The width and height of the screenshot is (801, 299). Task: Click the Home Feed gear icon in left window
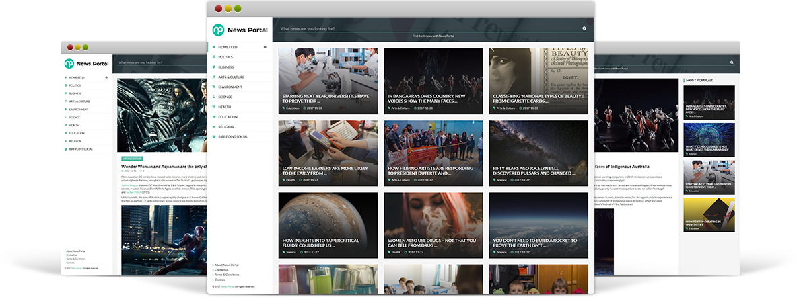click(106, 77)
